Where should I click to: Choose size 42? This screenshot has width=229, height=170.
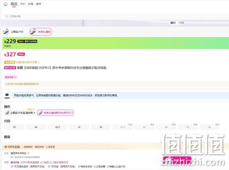tap(101, 127)
